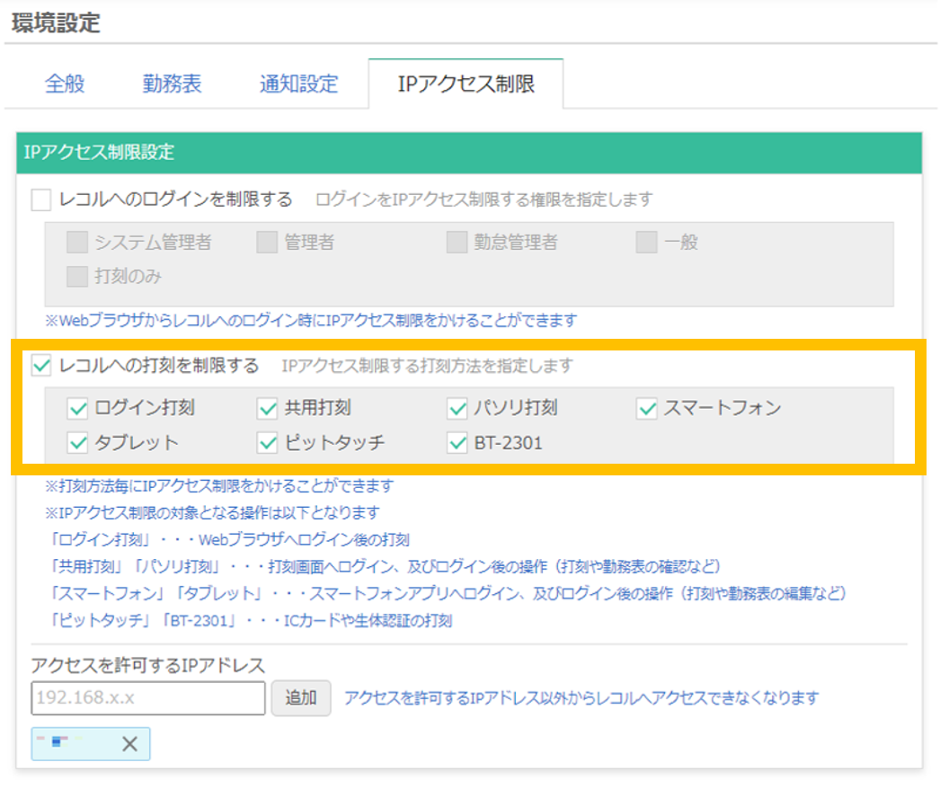Click the IP address input field
940x789 pixels.
146,699
